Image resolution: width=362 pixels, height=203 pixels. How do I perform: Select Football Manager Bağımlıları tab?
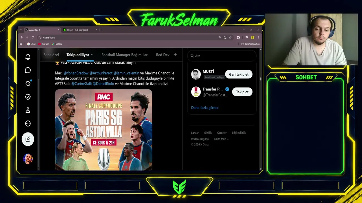coord(125,55)
